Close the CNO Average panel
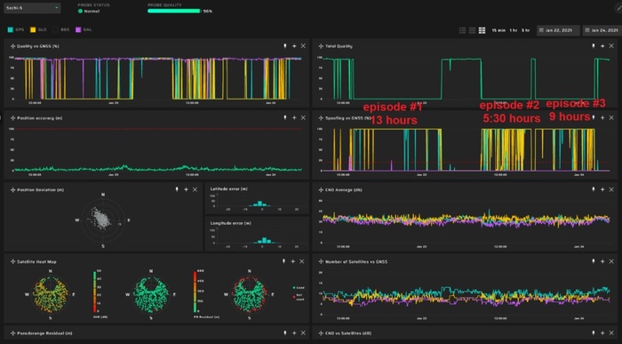This screenshot has height=344, width=622. tap(611, 189)
